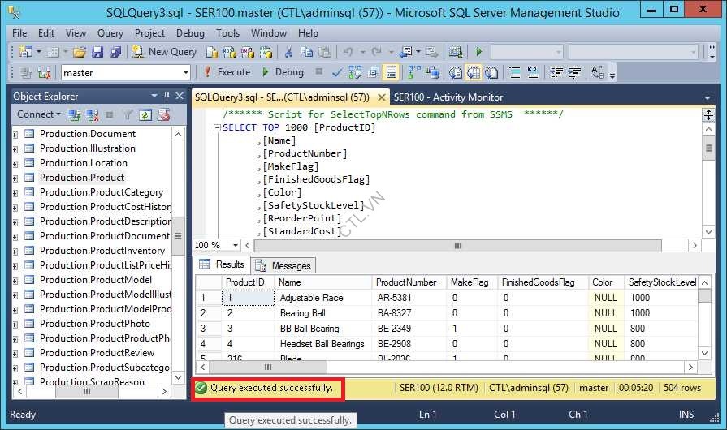This screenshot has height=430, width=727.
Task: Open the Query menu
Action: coord(110,33)
